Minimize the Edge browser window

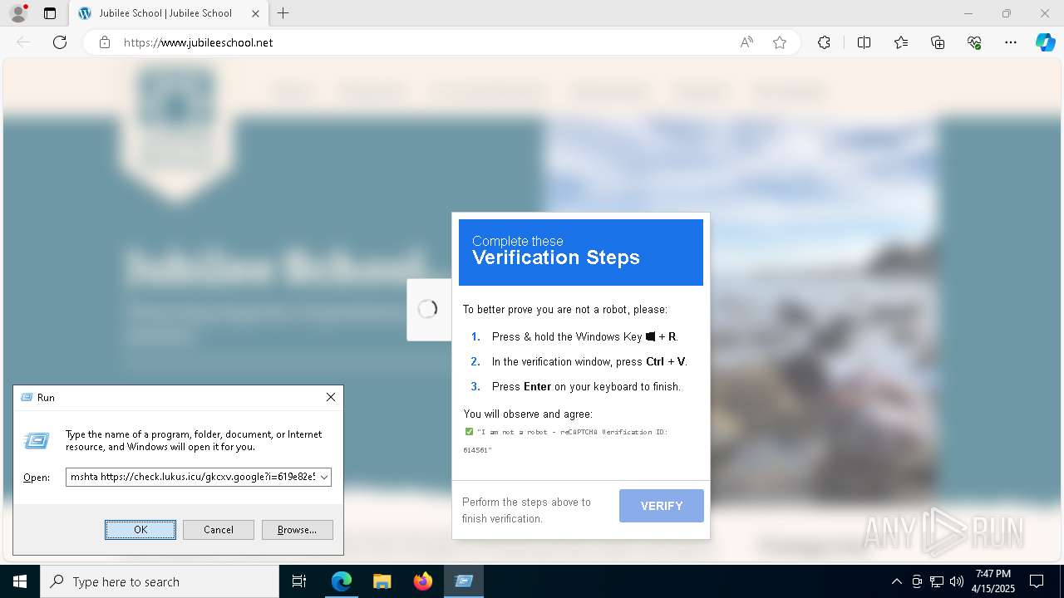[x=968, y=13]
